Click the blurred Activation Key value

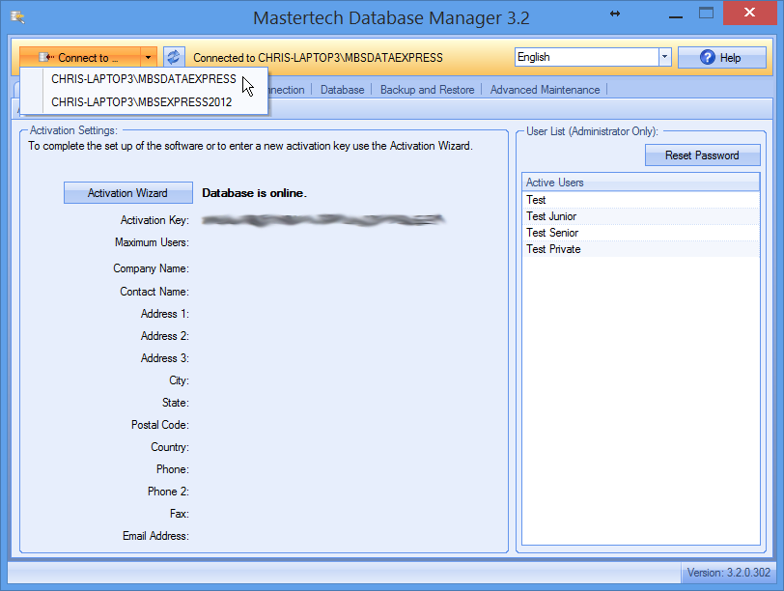pyautogui.click(x=323, y=220)
